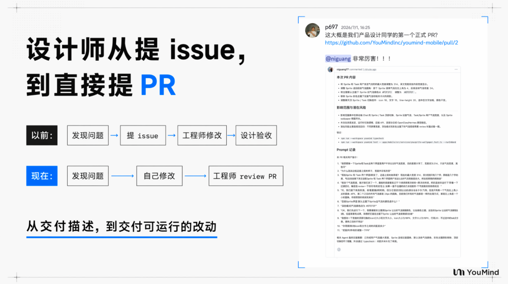Click '发现问题' box in the 现在 row

(x=88, y=176)
